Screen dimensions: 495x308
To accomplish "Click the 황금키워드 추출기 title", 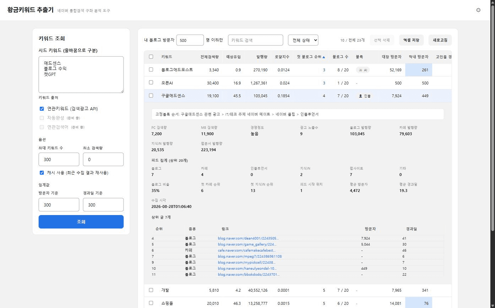I will pos(31,10).
